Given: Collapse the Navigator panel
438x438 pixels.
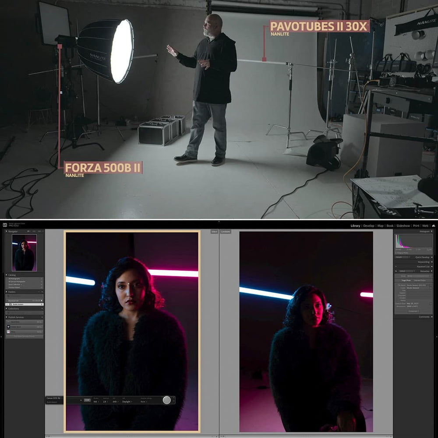Looking at the screenshot, I should click(6, 231).
